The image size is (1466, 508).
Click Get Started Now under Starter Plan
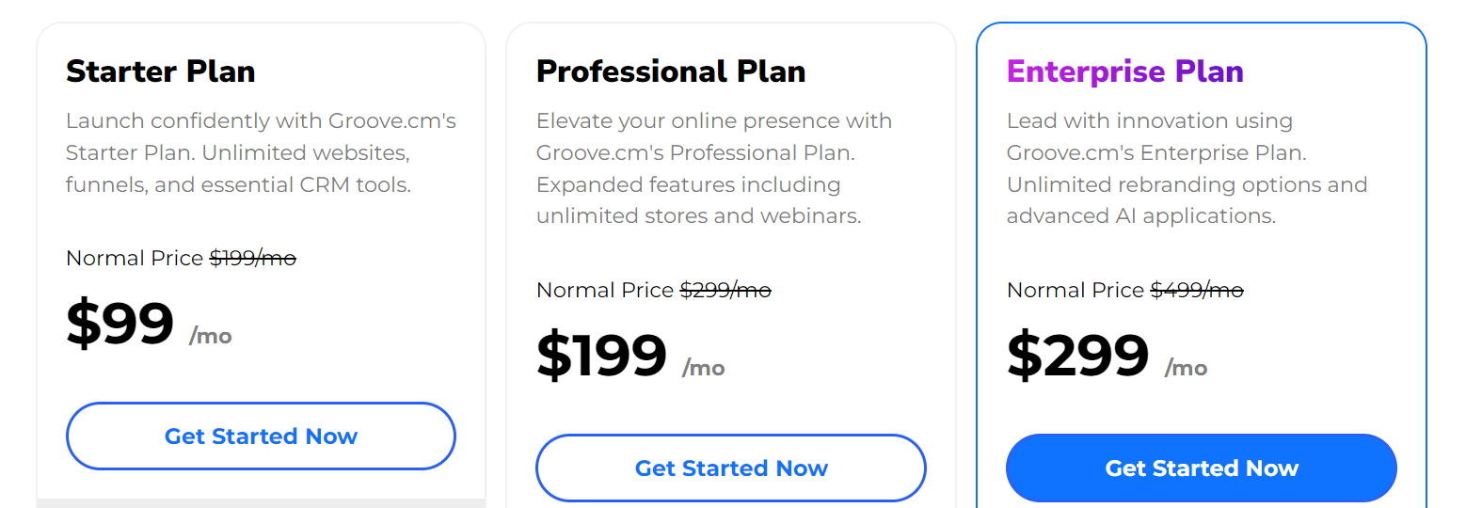(261, 436)
